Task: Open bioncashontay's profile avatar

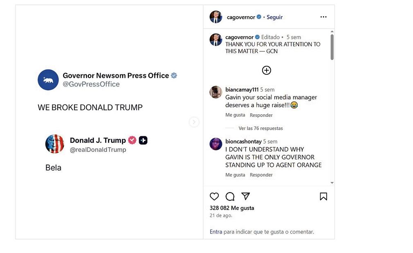Action: [216, 144]
